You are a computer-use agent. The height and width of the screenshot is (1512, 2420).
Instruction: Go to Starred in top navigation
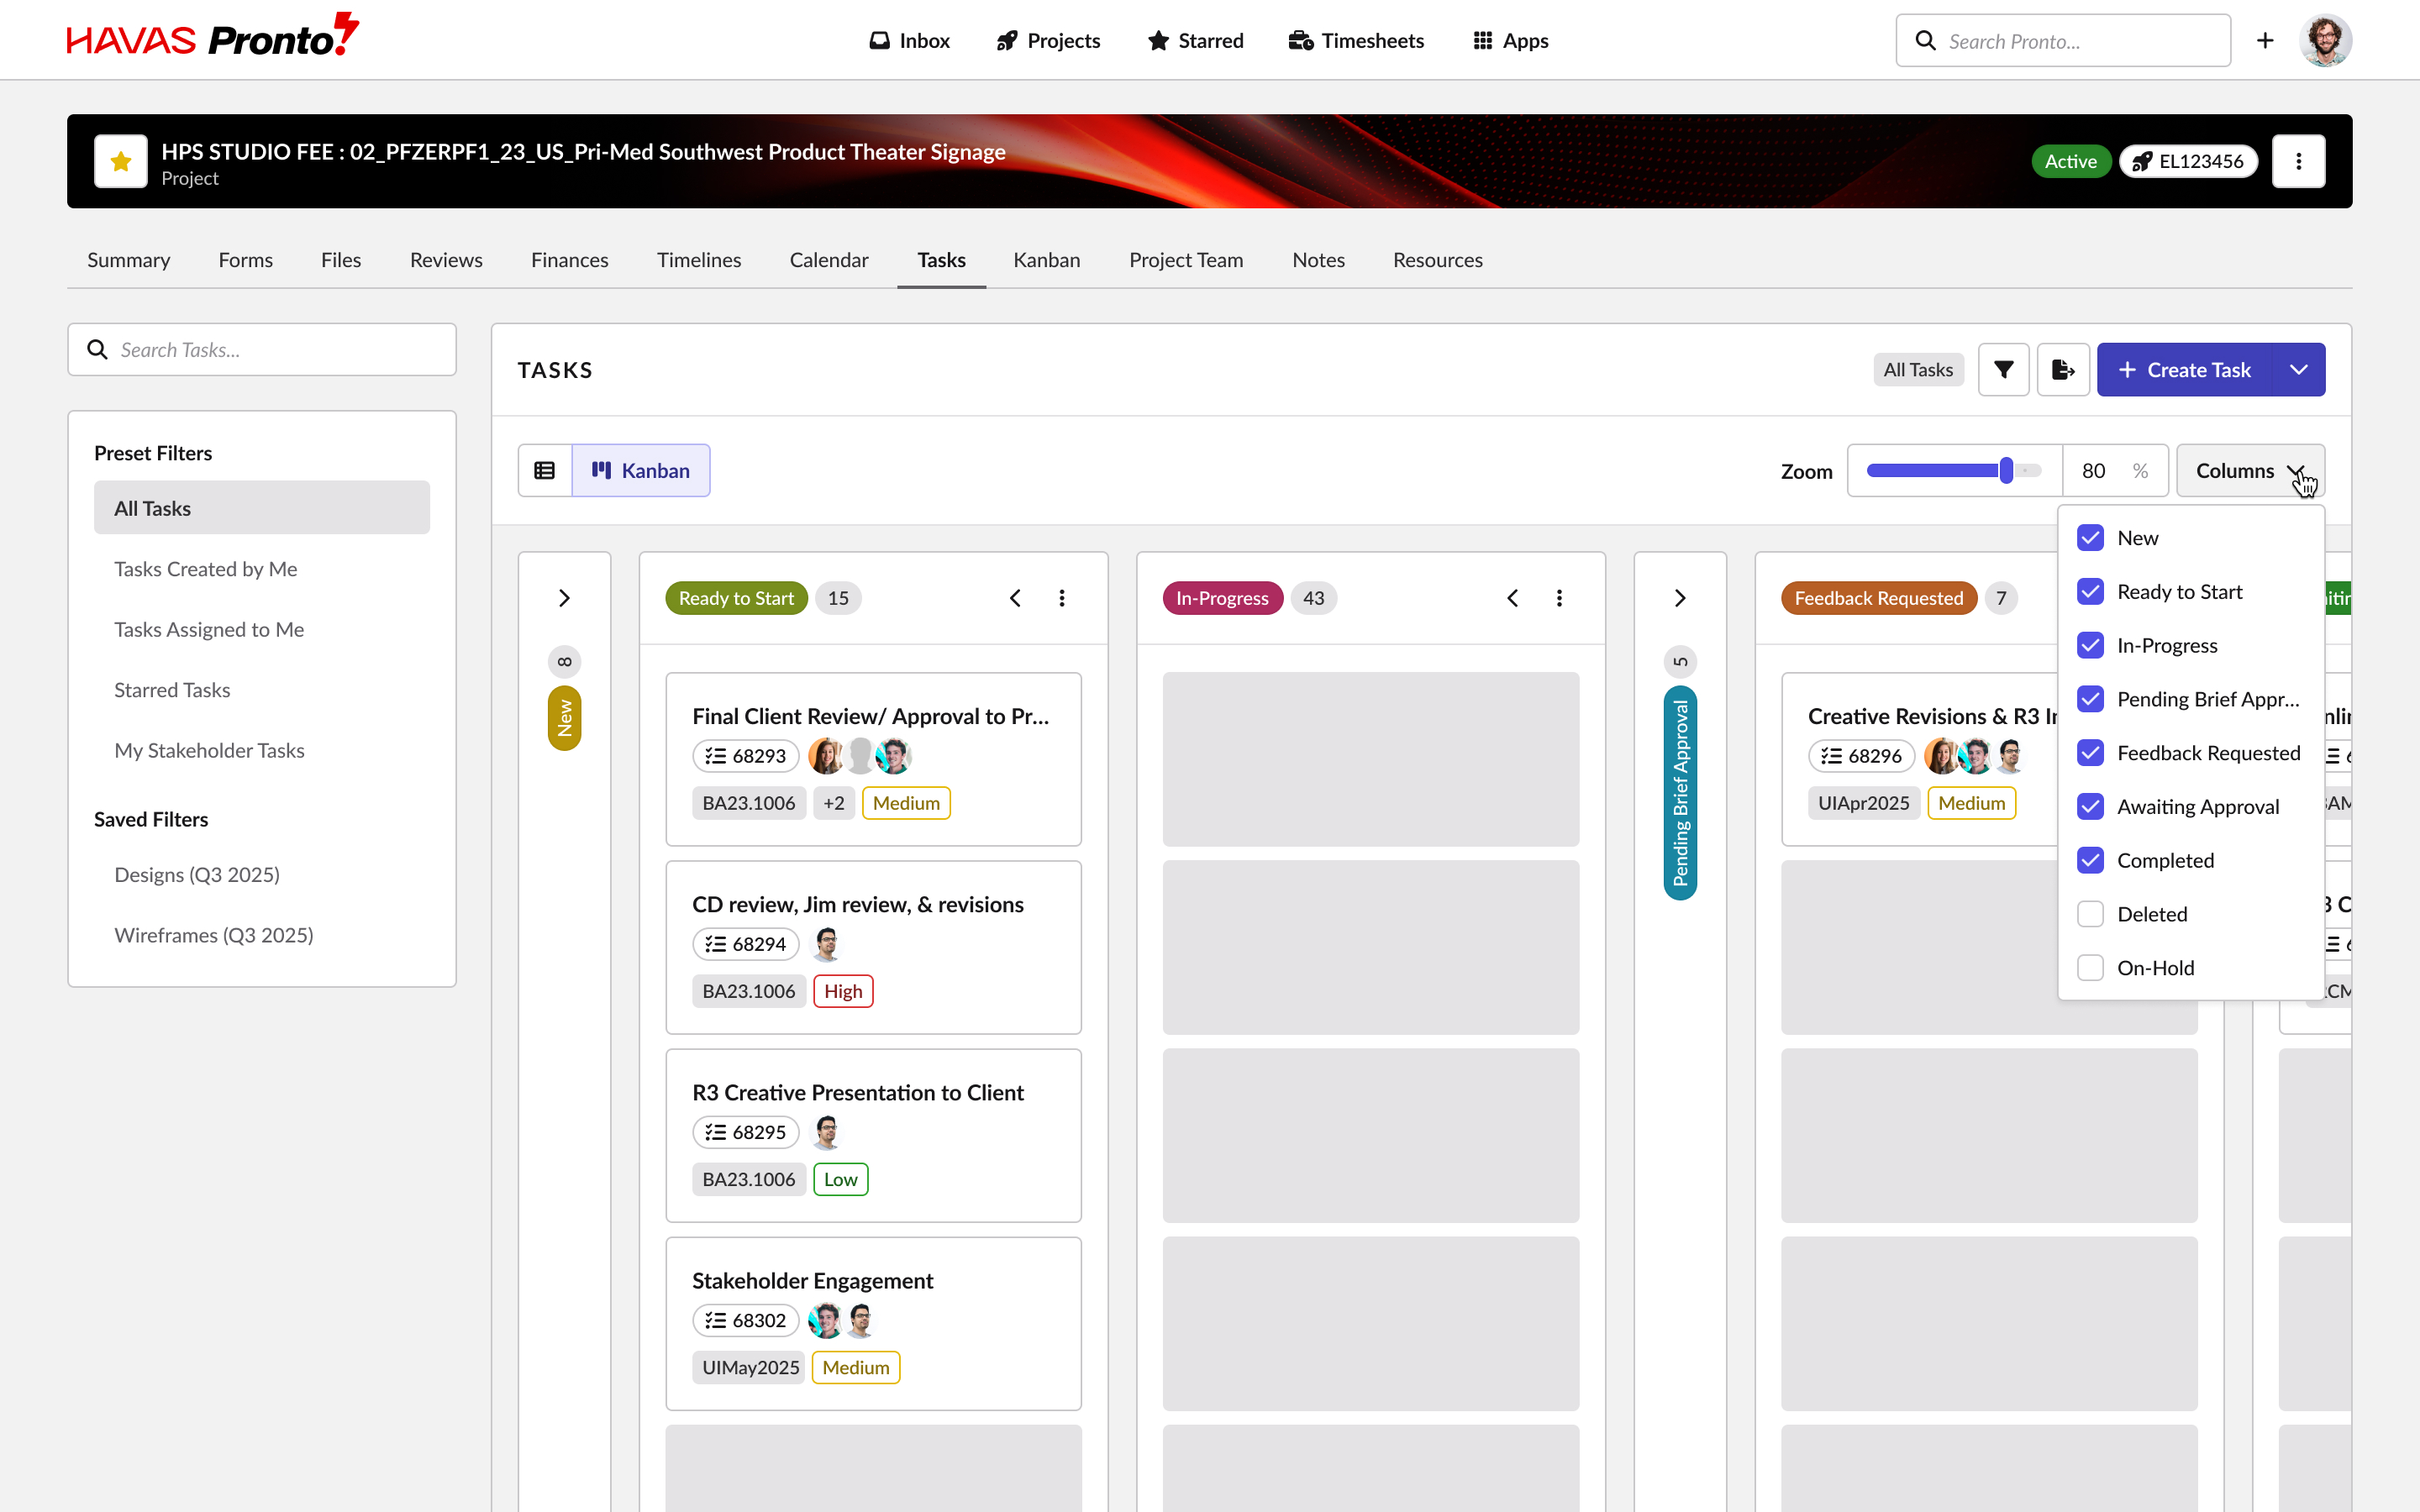click(1196, 40)
